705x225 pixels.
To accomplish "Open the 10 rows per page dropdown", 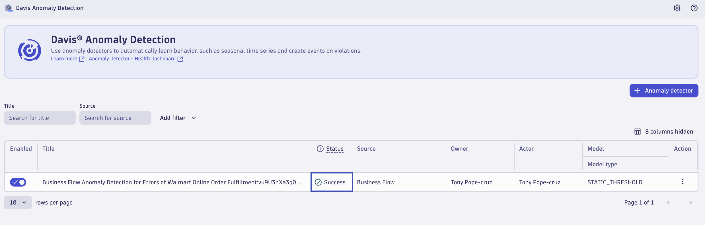I will click(18, 202).
